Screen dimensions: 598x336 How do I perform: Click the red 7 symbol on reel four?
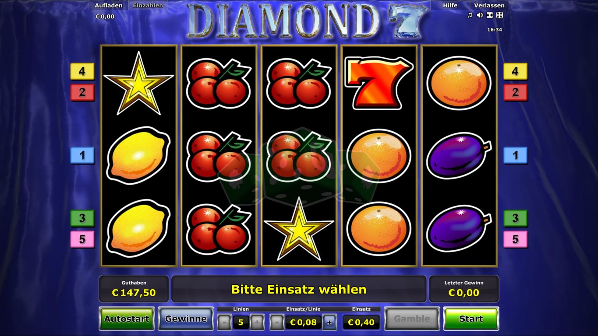pos(379,83)
